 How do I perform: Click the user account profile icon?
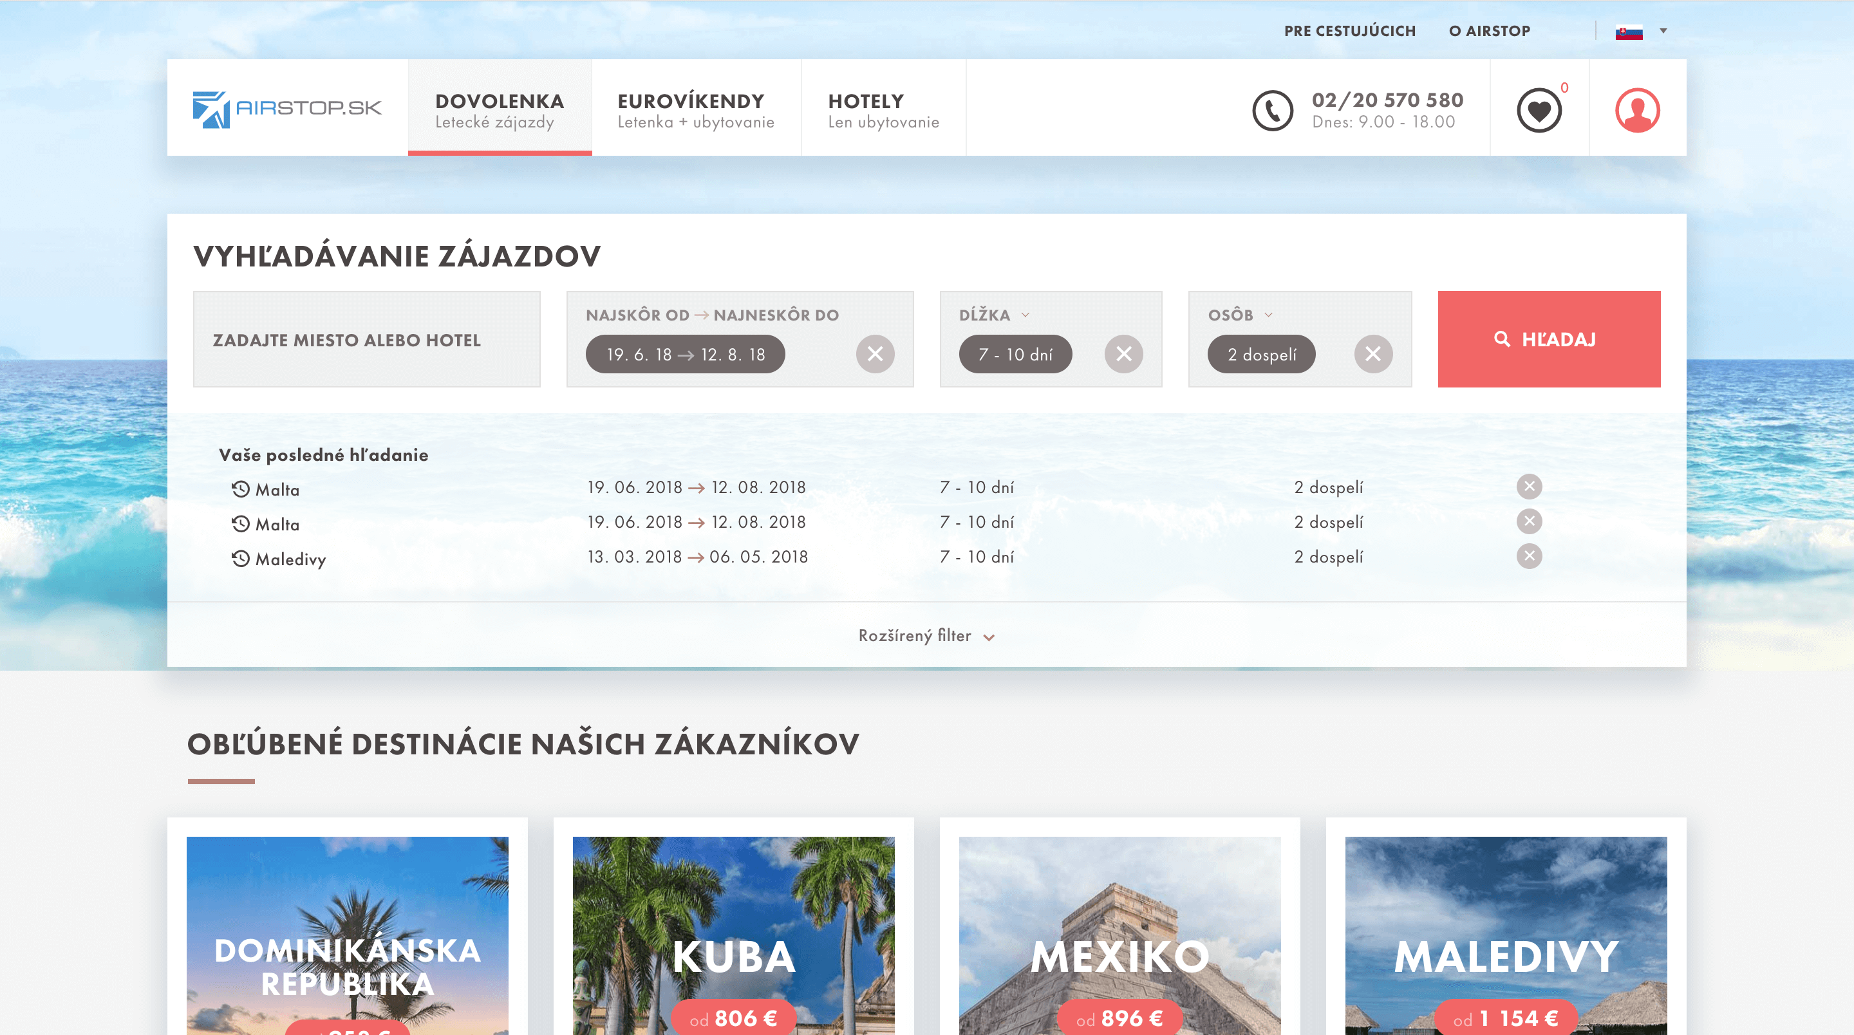click(1637, 110)
